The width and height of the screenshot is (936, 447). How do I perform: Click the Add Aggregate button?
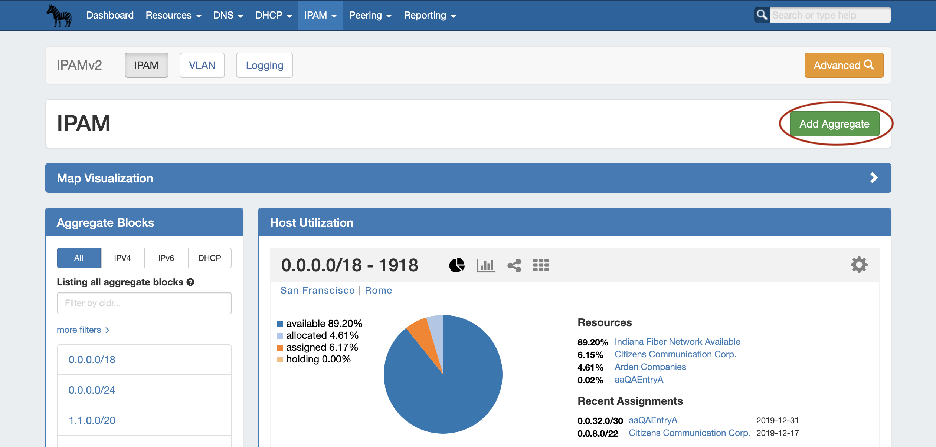(x=834, y=124)
